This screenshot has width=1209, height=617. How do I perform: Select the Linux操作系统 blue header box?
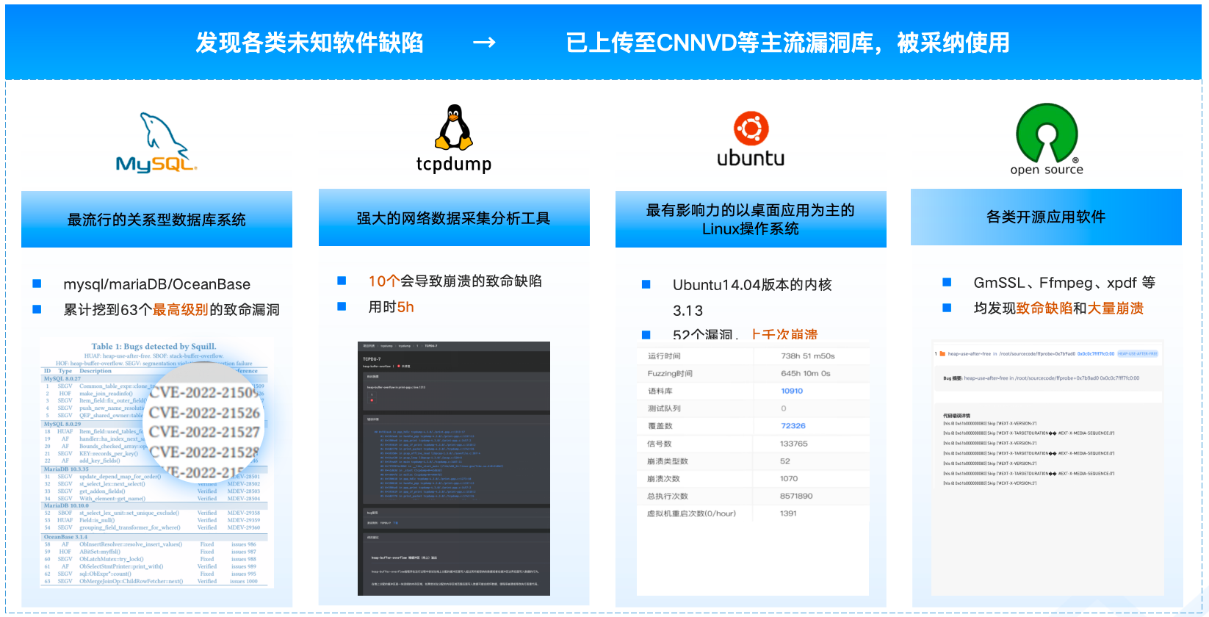click(x=750, y=220)
